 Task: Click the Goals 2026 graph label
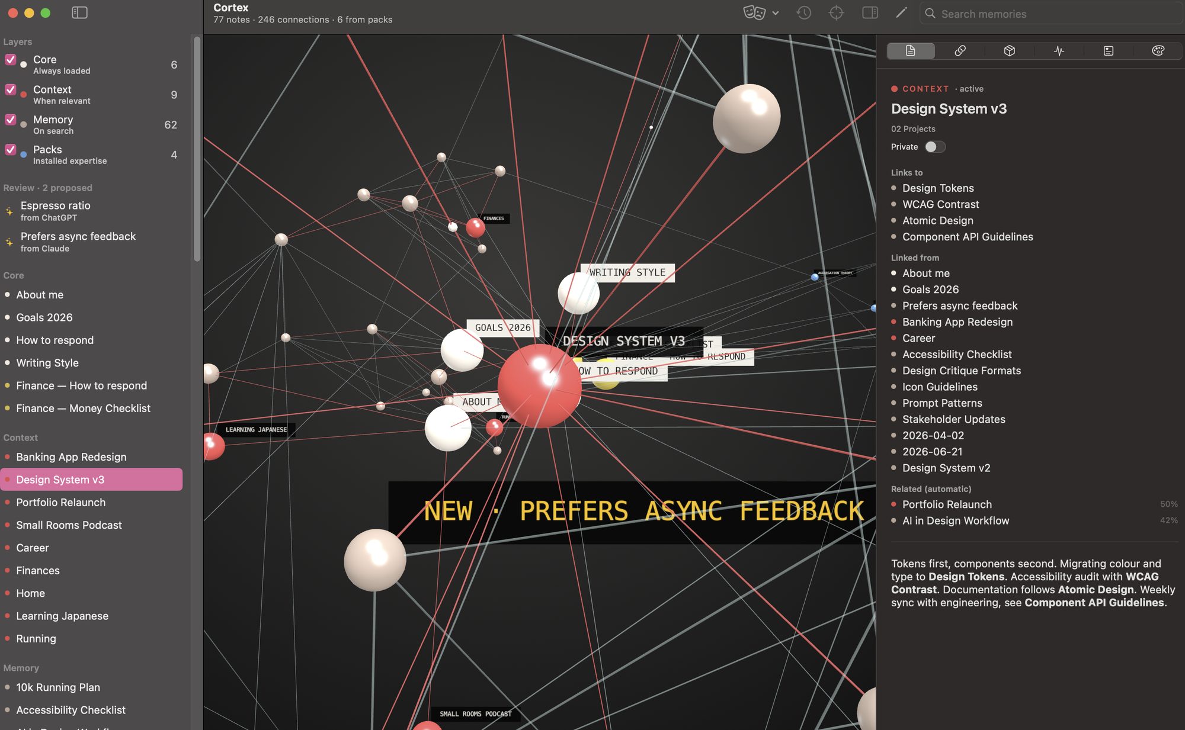tap(503, 327)
